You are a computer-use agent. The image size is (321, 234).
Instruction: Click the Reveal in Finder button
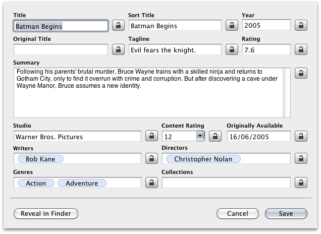[46, 214]
